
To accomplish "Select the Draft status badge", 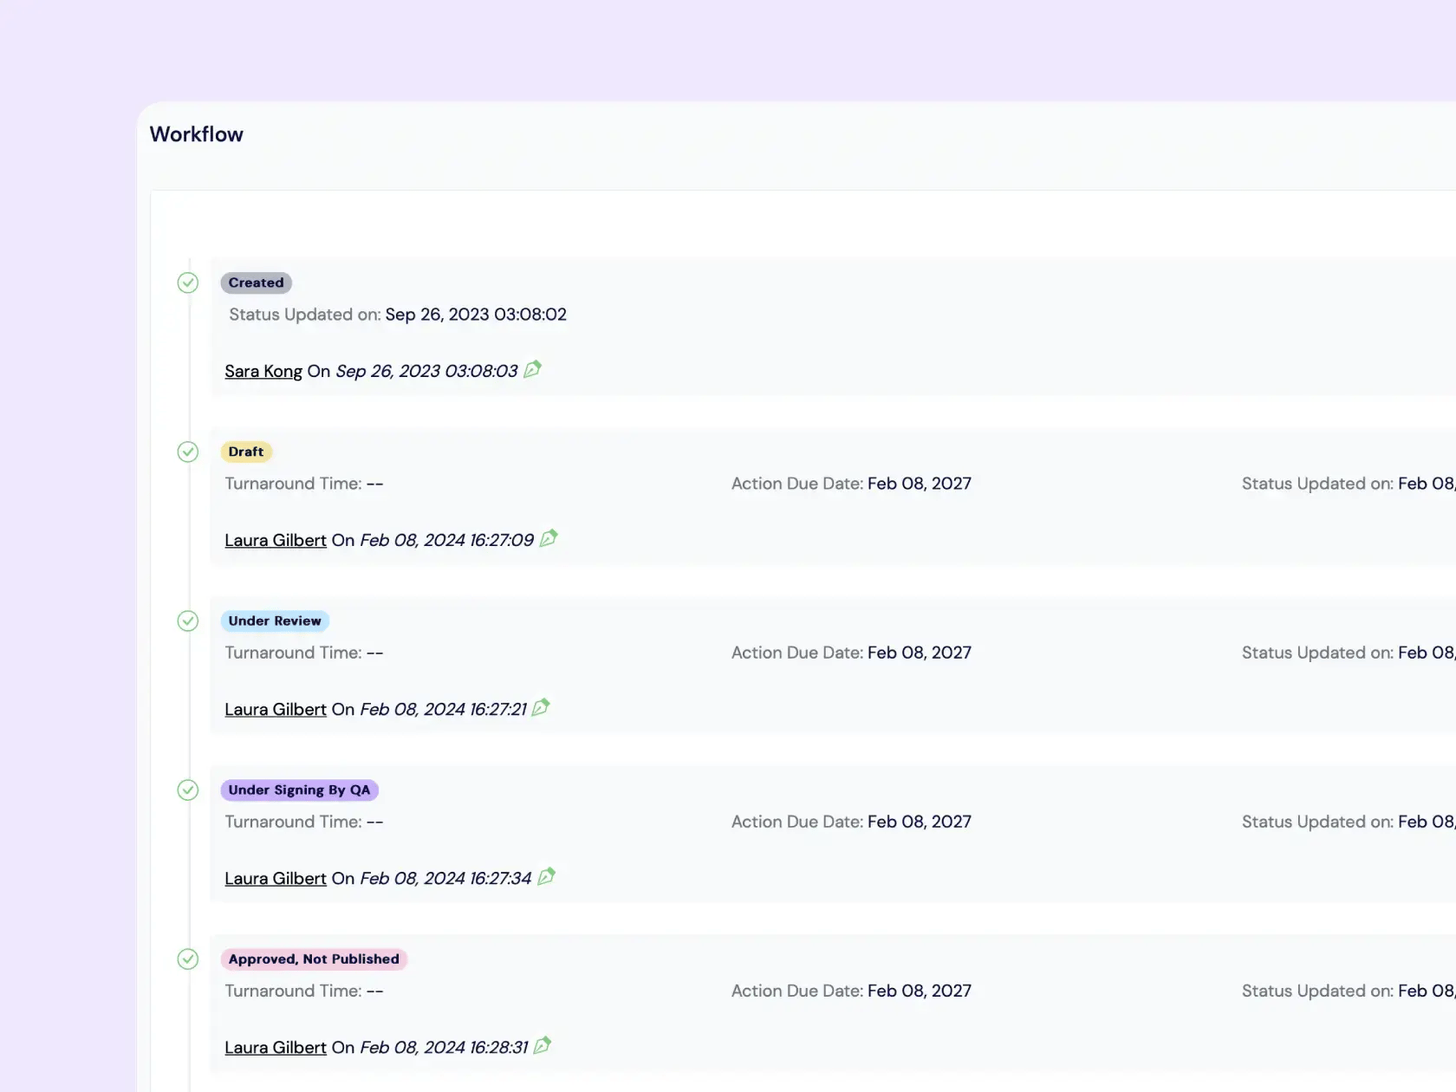I will point(246,452).
